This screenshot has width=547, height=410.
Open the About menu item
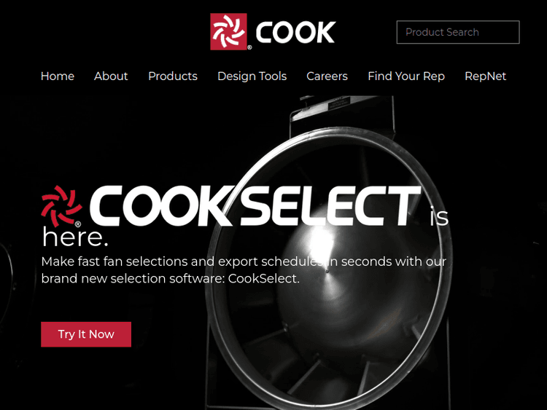[x=111, y=76]
